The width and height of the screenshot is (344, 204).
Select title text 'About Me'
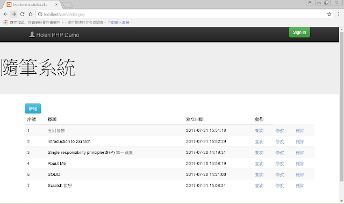click(57, 164)
